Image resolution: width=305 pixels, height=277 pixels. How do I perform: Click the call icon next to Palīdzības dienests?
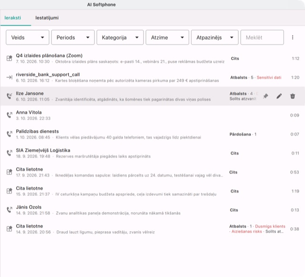(10, 134)
